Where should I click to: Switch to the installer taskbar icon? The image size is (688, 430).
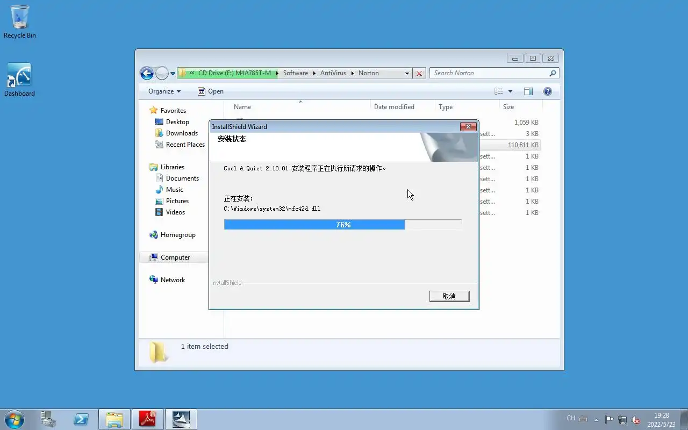coord(181,419)
